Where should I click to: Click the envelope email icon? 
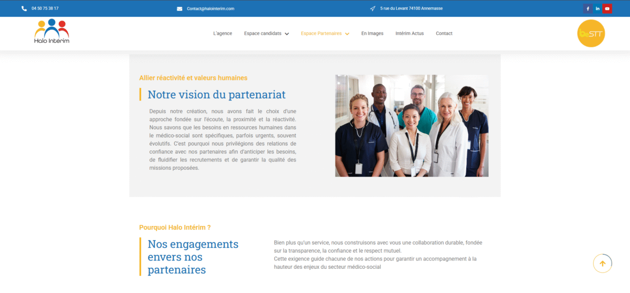click(180, 8)
